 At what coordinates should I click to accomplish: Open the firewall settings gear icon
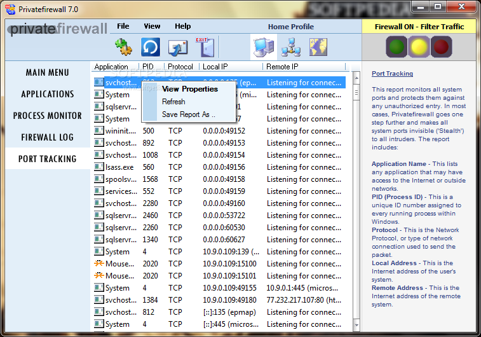pos(124,47)
